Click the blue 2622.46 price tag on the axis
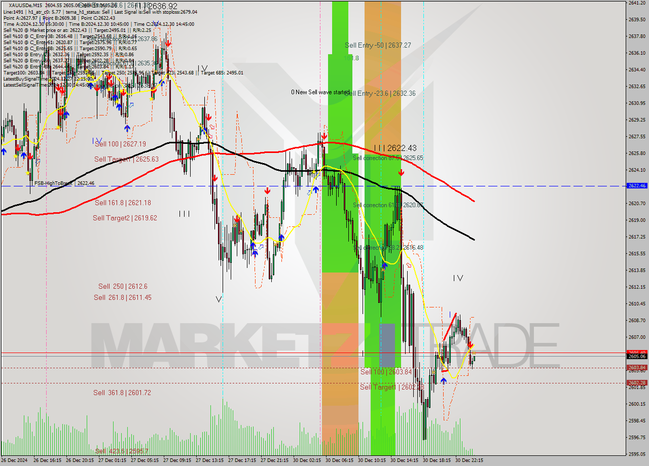The height and width of the screenshot is (466, 649). (637, 186)
